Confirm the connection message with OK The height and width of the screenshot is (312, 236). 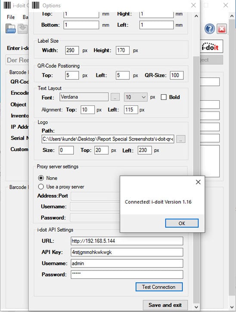[182, 223]
